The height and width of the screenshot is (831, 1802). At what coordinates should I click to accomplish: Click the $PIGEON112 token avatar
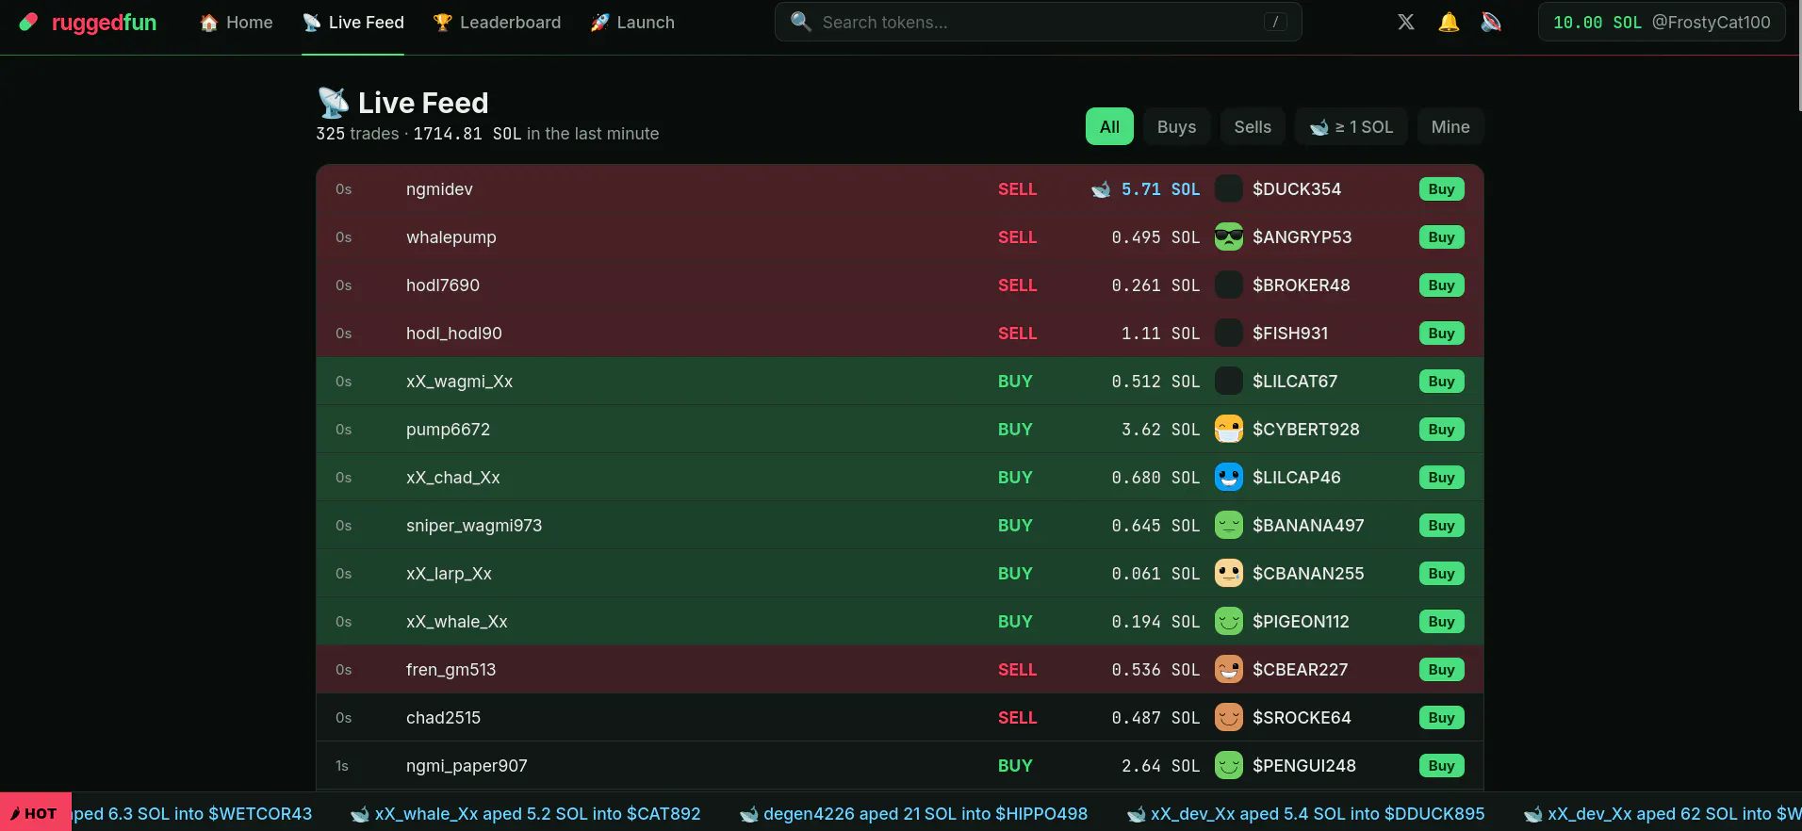click(1229, 622)
